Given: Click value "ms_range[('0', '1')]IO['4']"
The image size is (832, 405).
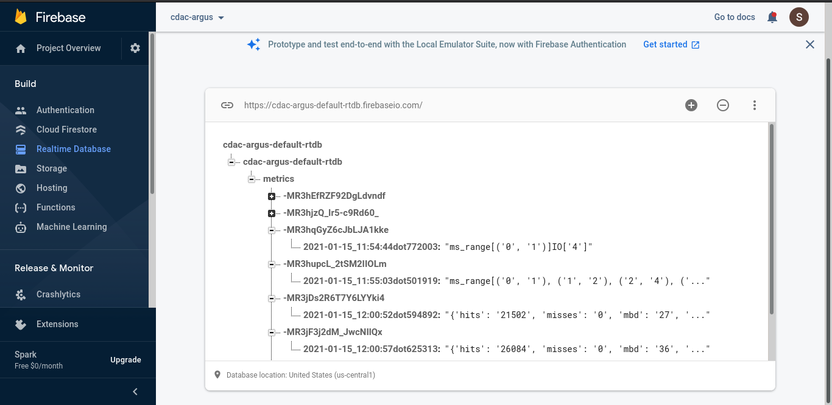Looking at the screenshot, I should click(x=519, y=247).
